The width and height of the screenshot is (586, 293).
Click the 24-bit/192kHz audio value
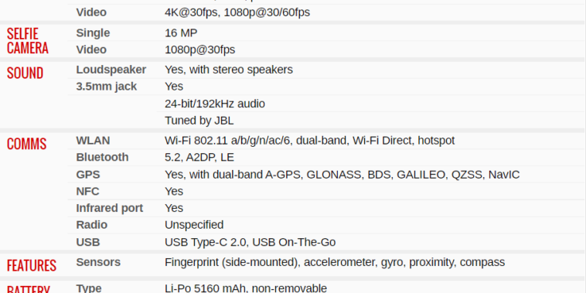[215, 104]
